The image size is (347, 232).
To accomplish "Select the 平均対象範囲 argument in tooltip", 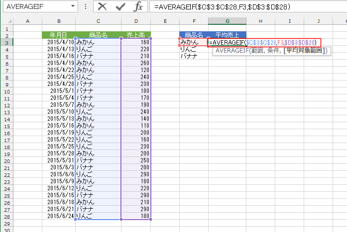I will point(303,51).
